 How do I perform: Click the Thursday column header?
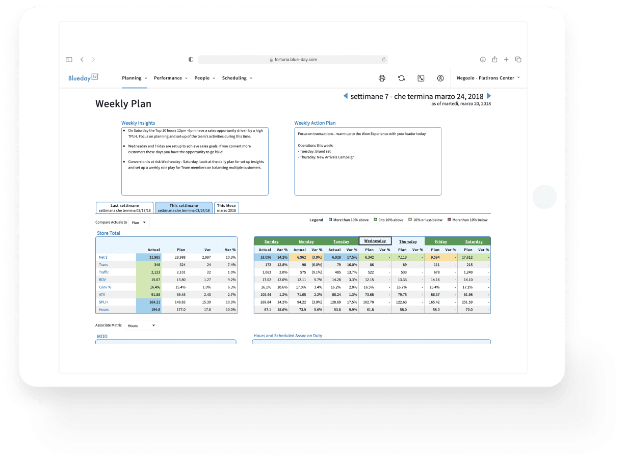tap(408, 241)
